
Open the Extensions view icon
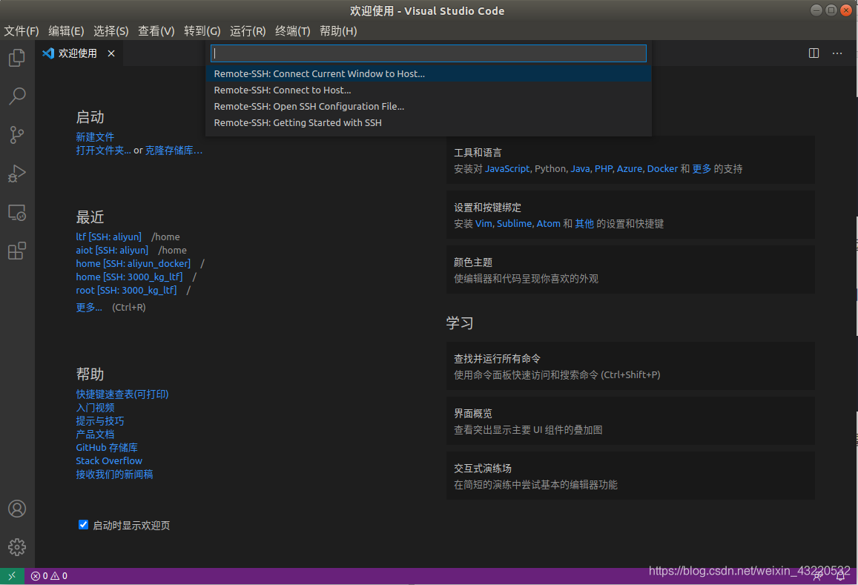17,251
